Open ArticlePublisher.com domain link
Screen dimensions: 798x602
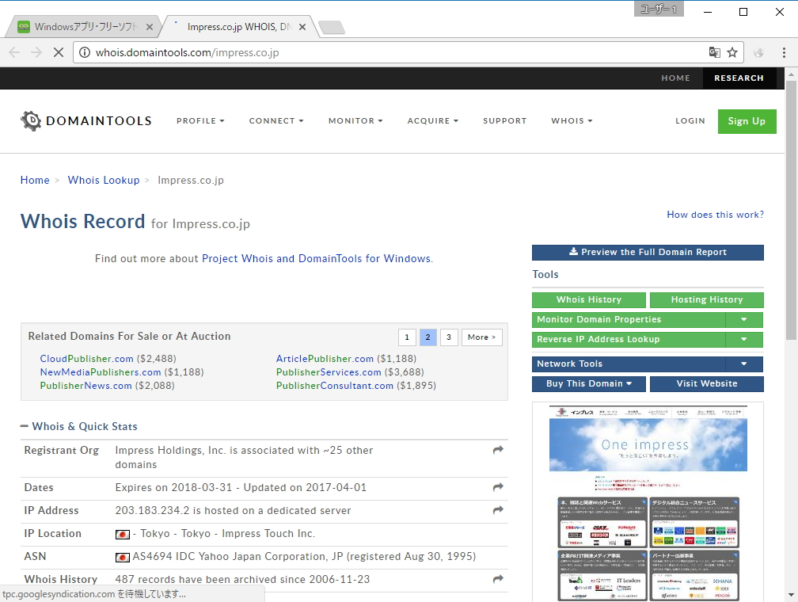coord(325,359)
